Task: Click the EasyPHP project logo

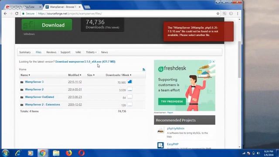Action: point(160,145)
